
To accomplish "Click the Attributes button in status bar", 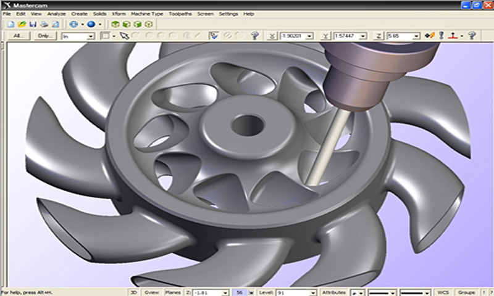I will [333, 292].
